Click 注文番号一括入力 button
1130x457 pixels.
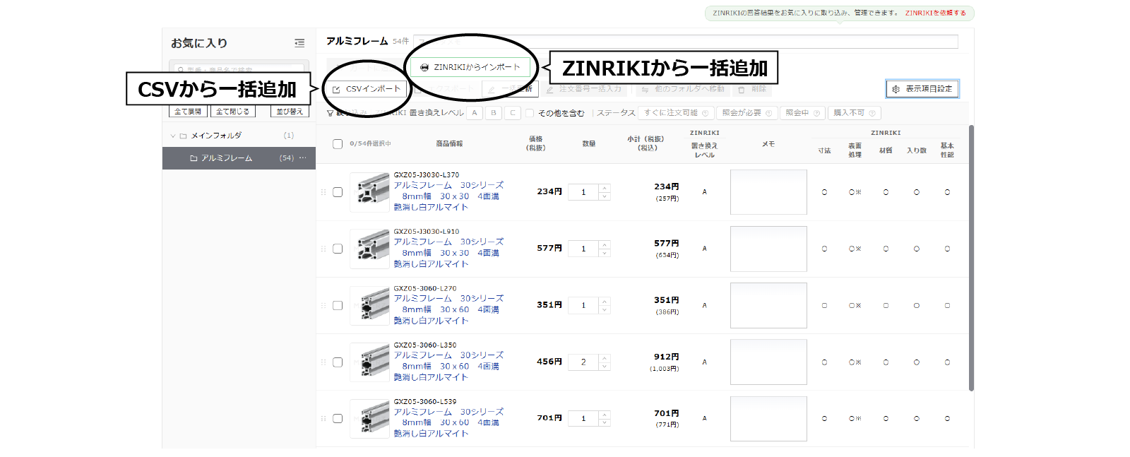point(583,89)
